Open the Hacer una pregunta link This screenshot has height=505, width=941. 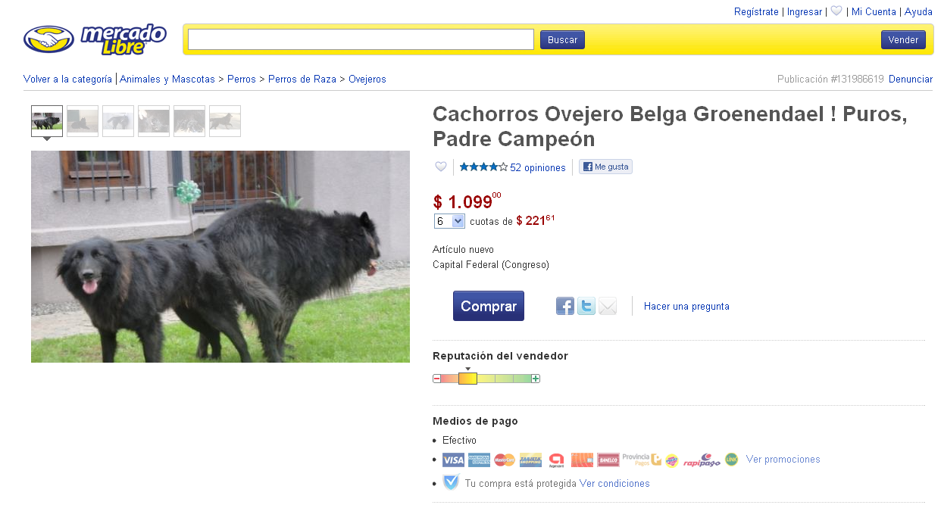coord(686,307)
